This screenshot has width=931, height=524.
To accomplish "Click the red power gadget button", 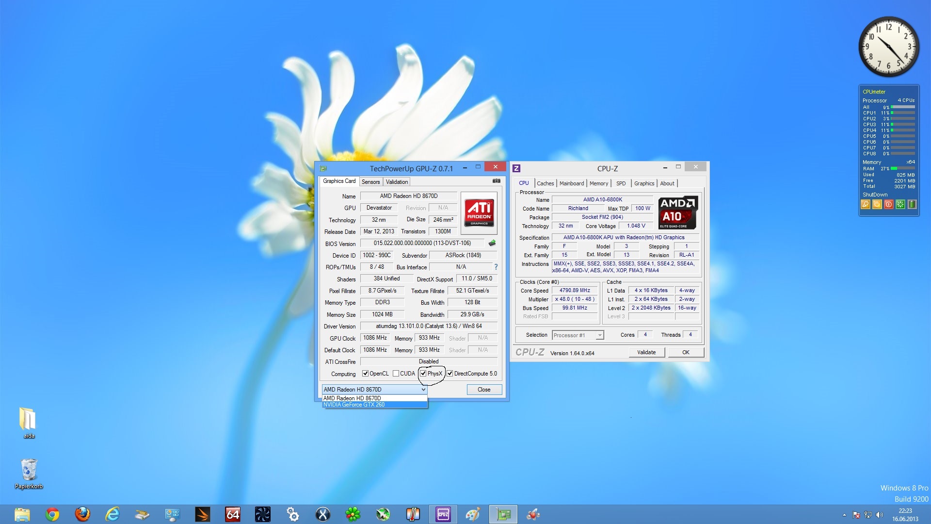I will [888, 204].
